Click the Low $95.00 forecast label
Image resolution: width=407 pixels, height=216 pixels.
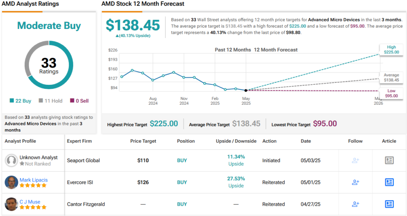coord(391,94)
